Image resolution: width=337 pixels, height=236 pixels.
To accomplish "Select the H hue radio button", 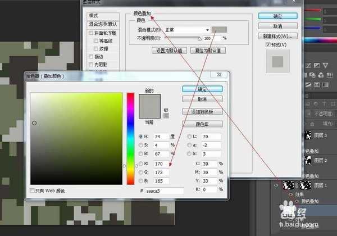I will click(x=140, y=137).
